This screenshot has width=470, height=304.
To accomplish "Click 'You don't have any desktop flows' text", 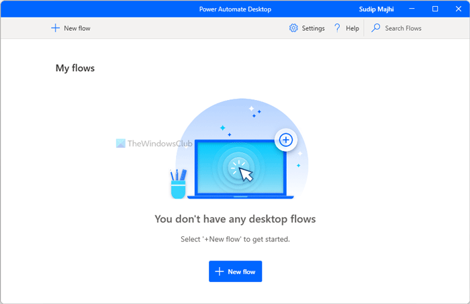I will [235, 219].
